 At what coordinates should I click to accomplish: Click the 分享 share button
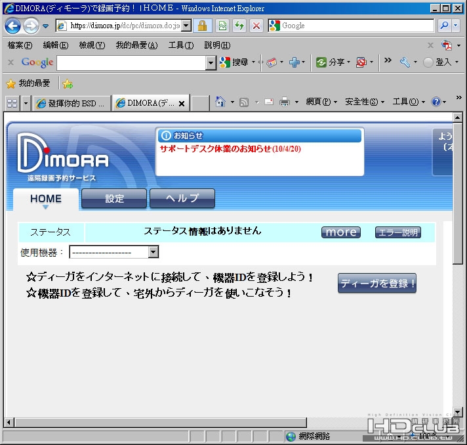click(330, 62)
